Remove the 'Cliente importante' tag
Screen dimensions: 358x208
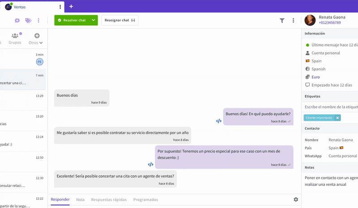click(337, 118)
